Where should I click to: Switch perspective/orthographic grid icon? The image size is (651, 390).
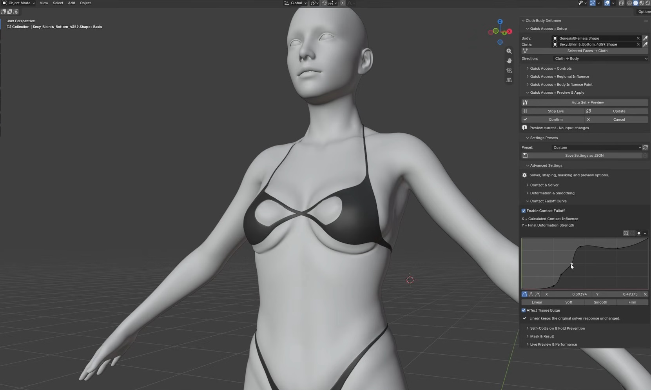click(x=509, y=80)
